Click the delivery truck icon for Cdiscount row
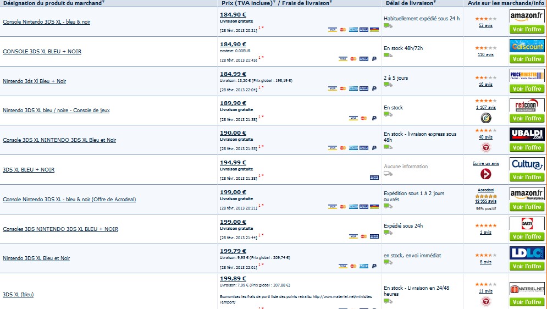Screen dimensions: 547x309 coord(388,55)
